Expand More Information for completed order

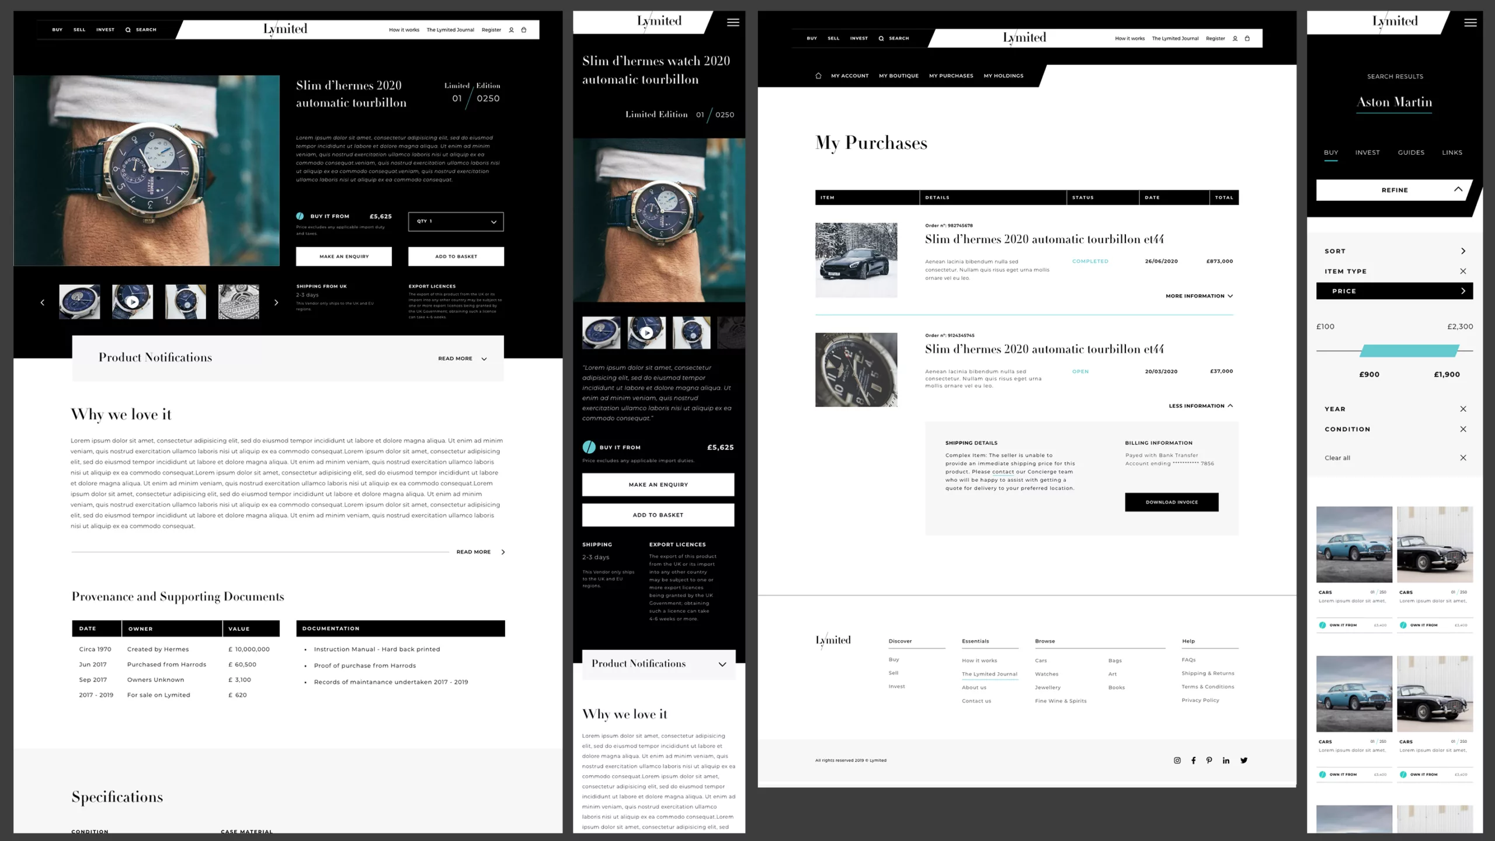pos(1199,296)
